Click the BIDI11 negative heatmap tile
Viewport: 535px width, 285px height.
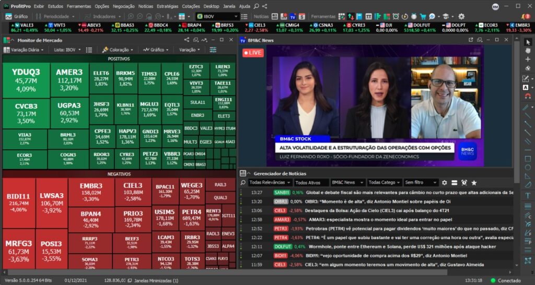pyautogui.click(x=18, y=203)
